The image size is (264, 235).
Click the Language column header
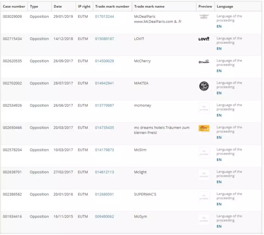click(x=225, y=7)
